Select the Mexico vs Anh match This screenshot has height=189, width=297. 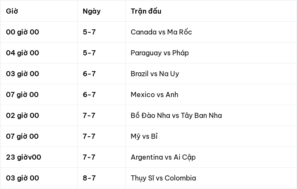click(154, 94)
